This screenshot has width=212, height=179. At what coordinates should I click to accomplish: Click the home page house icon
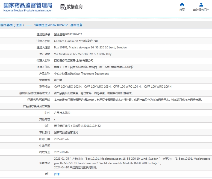tap(182, 5)
